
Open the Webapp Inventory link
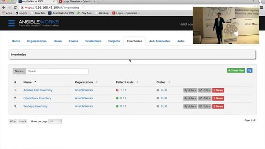point(35,106)
